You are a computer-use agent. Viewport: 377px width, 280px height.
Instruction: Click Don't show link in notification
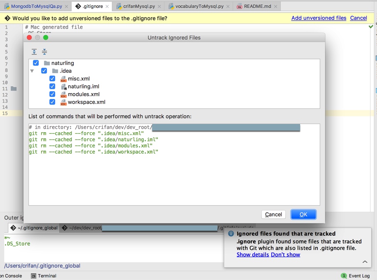[x=285, y=255]
